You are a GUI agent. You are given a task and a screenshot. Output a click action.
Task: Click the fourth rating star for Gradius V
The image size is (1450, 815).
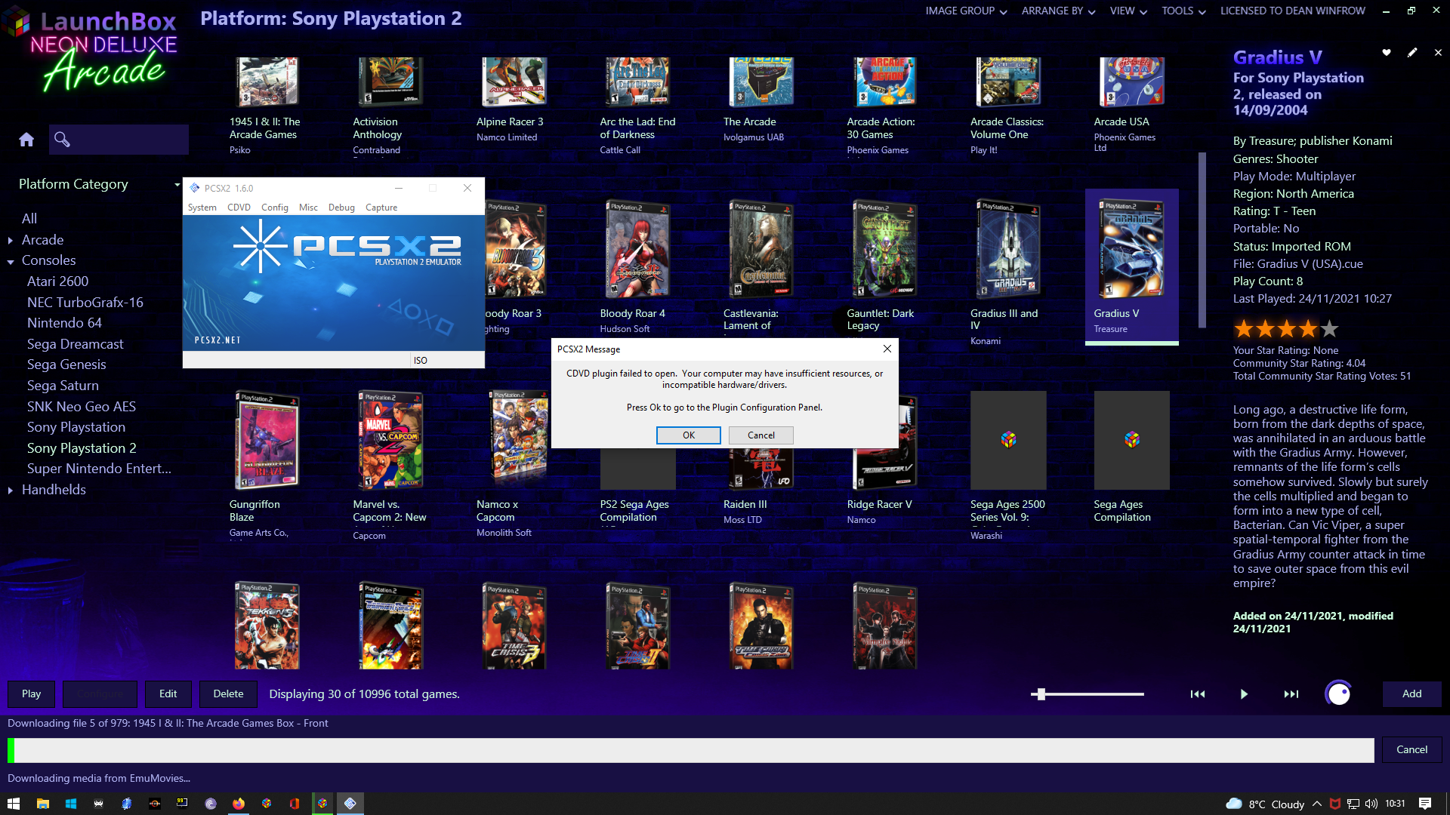click(x=1308, y=329)
